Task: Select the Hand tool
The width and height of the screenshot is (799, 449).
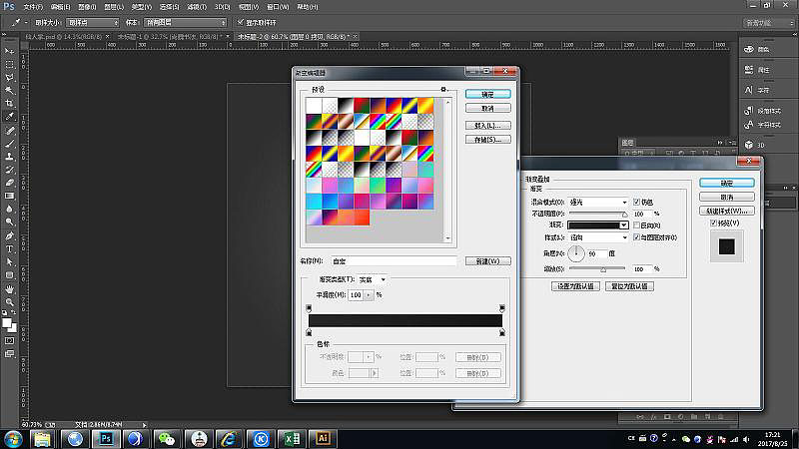Action: click(x=10, y=289)
